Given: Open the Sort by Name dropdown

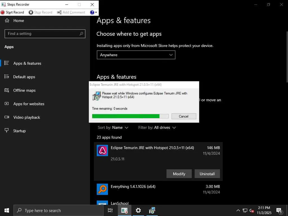Looking at the screenshot, I should [x=113, y=127].
